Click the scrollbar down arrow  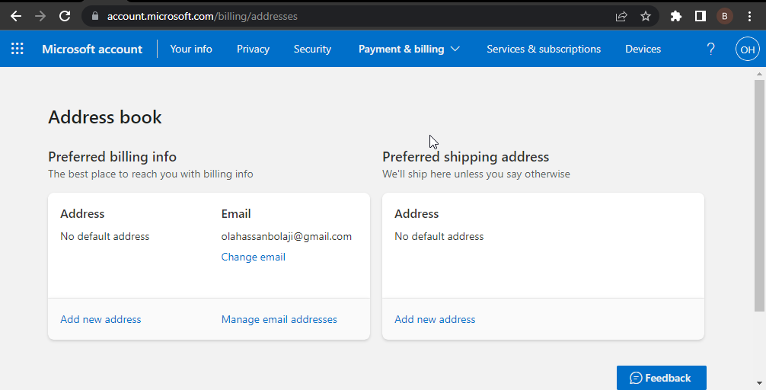point(759,383)
